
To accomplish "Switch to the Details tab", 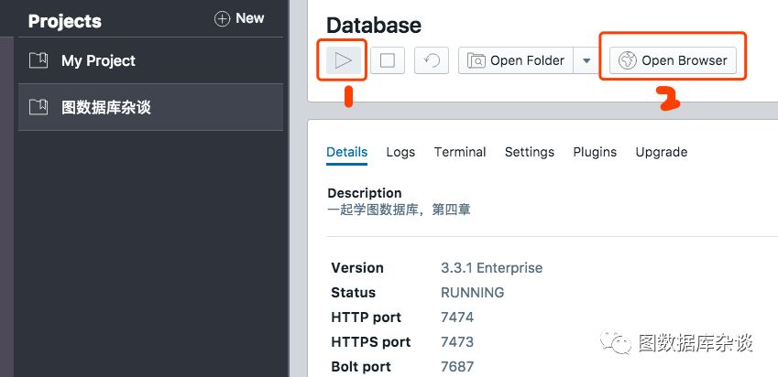I will coord(346,152).
